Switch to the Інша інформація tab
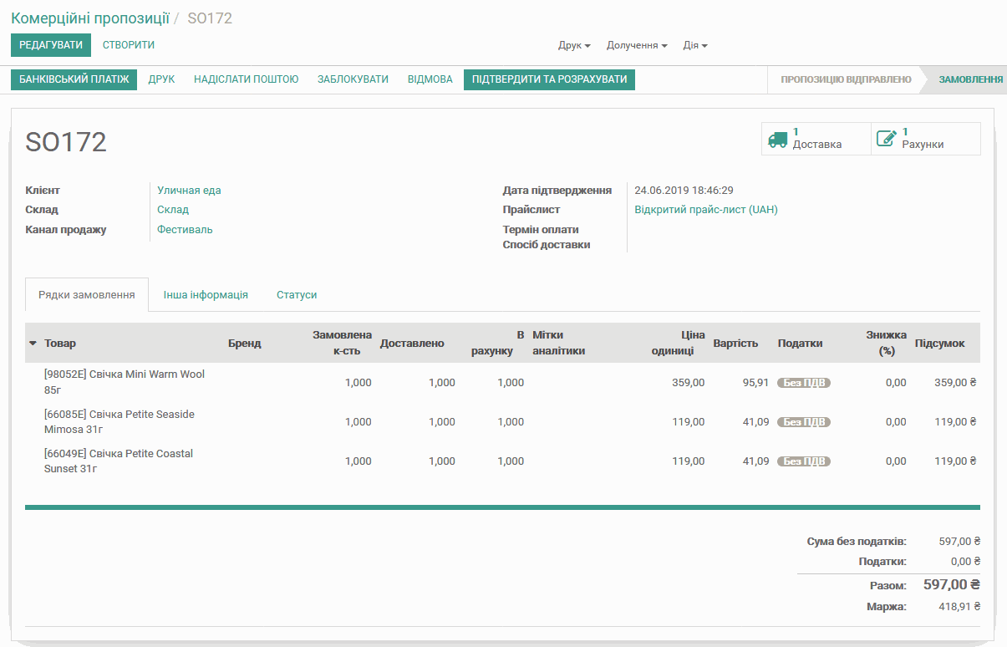 [x=206, y=295]
